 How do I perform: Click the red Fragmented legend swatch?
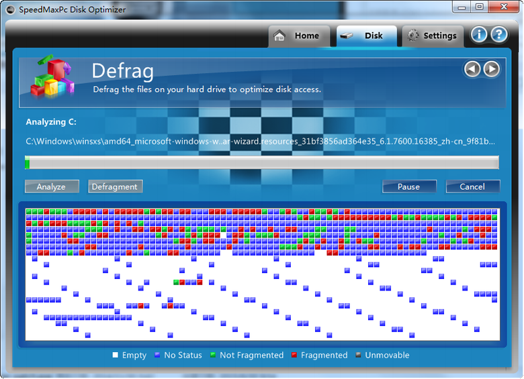294,356
